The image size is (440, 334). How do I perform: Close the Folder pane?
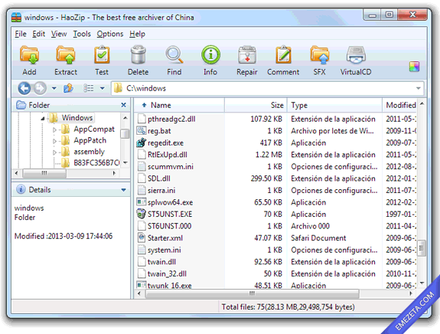coord(123,105)
